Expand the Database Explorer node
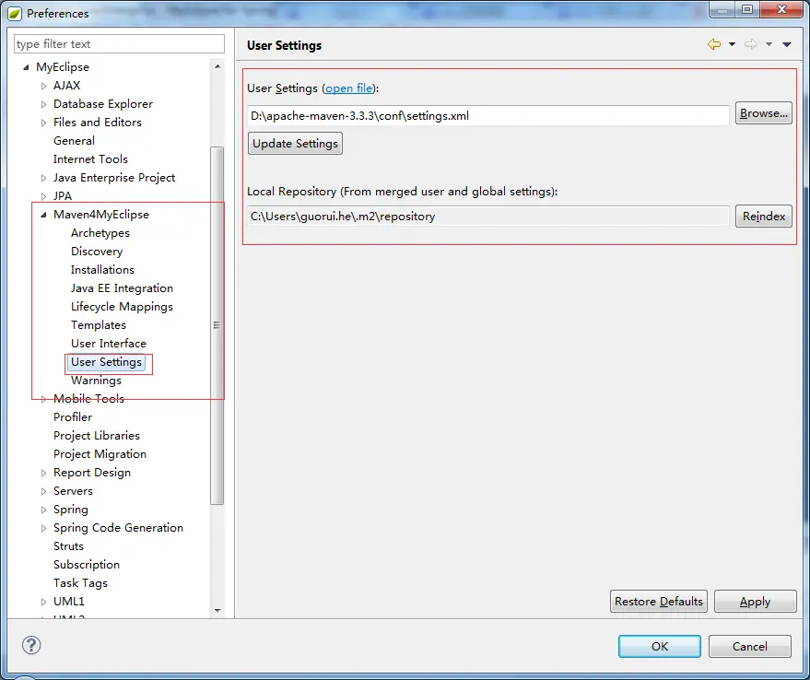The height and width of the screenshot is (680, 810). (x=43, y=104)
